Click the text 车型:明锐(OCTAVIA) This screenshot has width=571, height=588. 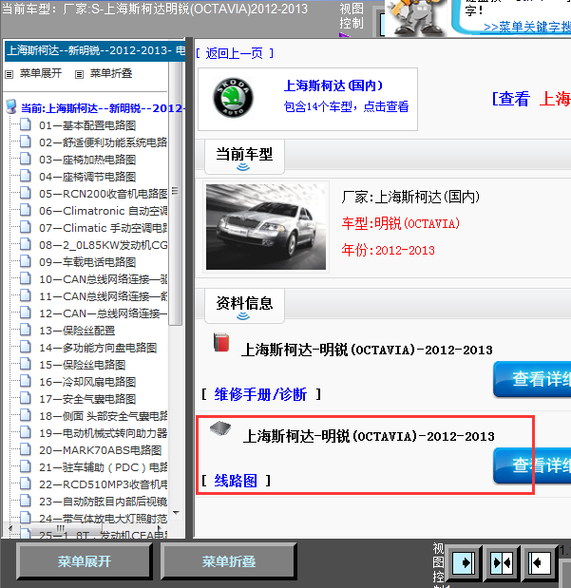(401, 223)
